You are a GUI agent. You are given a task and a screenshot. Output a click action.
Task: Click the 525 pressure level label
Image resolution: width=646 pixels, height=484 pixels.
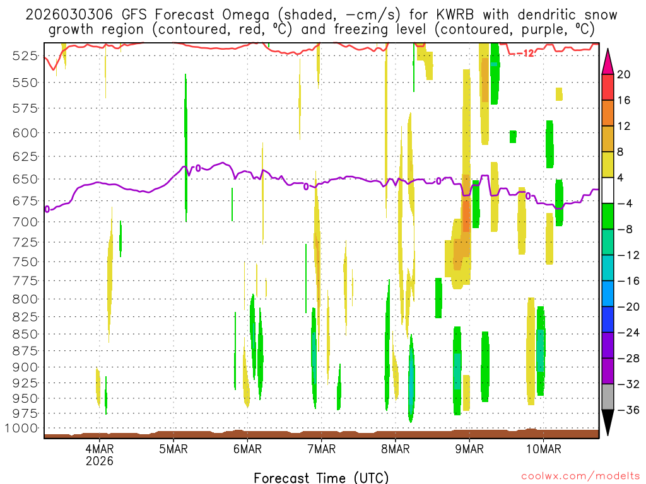point(25,55)
